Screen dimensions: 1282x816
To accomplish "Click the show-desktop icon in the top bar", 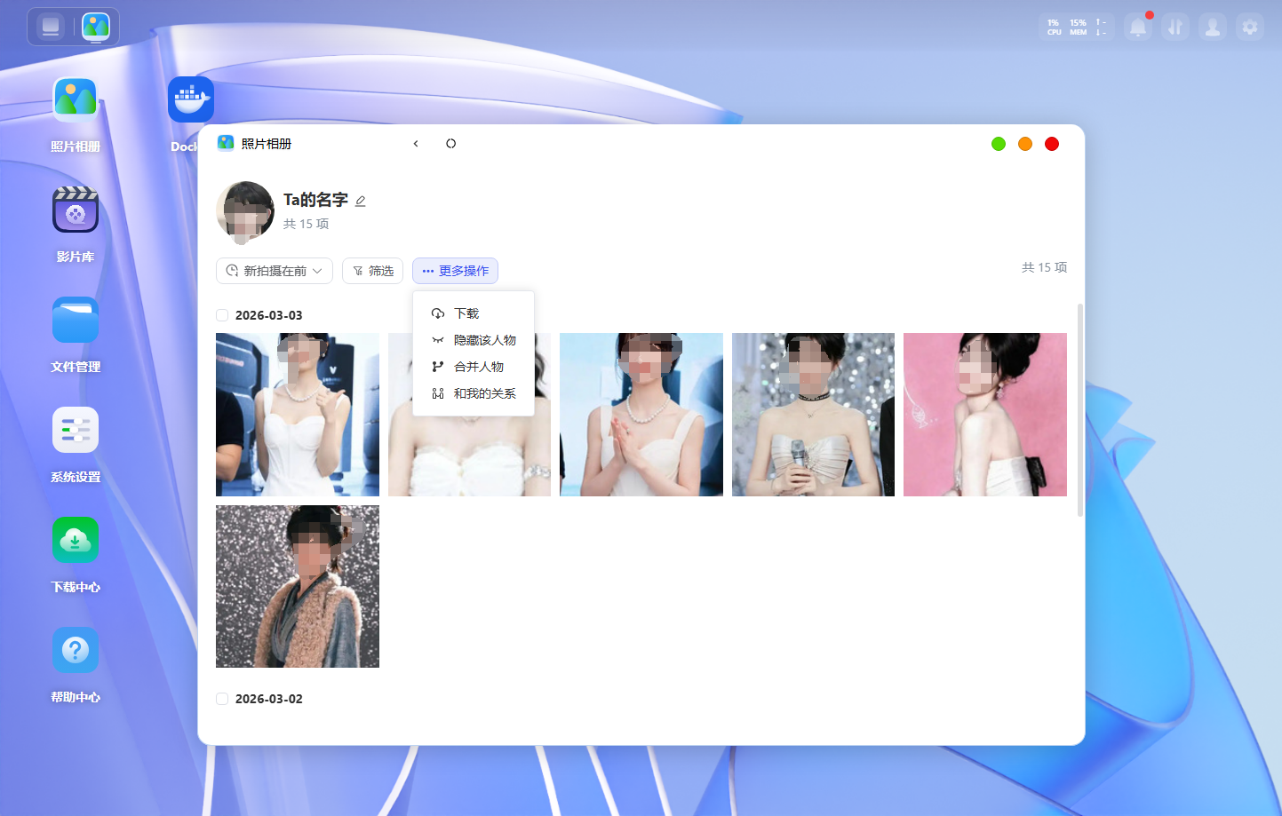I will point(51,27).
